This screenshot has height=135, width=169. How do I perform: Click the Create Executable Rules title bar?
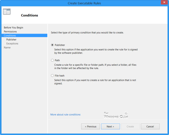pyautogui.click(x=84, y=3)
